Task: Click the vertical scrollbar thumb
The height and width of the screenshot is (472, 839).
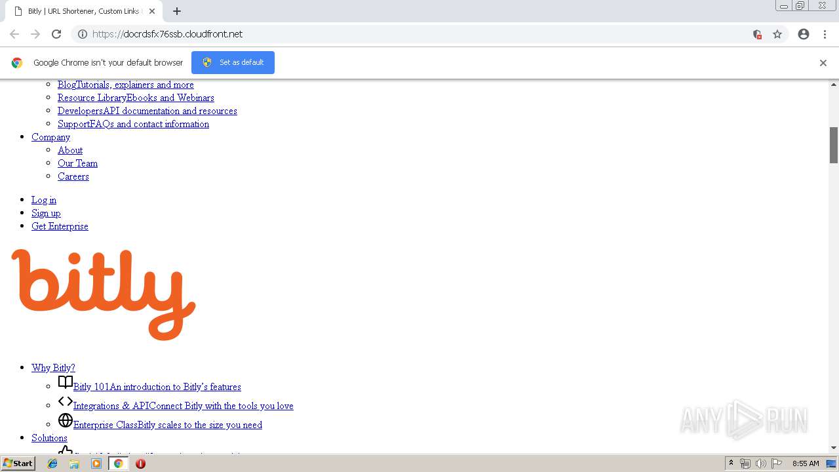Action: tap(834, 145)
